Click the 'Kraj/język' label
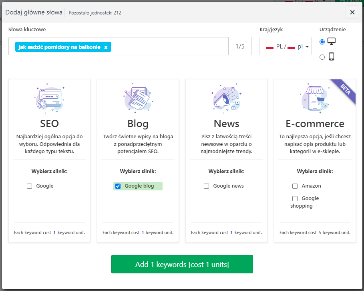 click(x=271, y=30)
